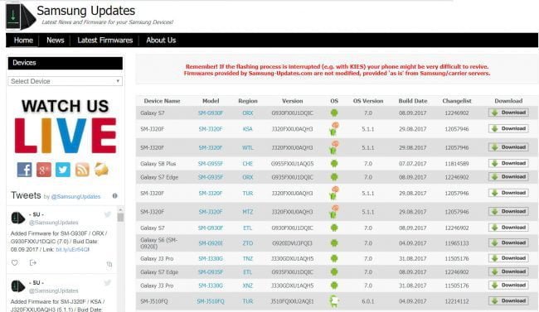Click the first tweet's SU avatar
The width and height of the screenshot is (539, 312).
(x=18, y=218)
